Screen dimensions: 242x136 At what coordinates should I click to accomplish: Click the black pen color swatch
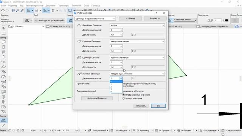point(226,20)
